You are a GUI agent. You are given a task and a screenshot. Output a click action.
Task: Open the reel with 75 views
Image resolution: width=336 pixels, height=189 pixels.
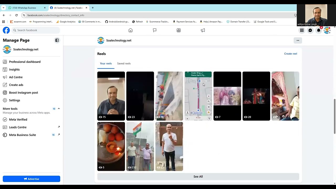pyautogui.click(x=111, y=96)
